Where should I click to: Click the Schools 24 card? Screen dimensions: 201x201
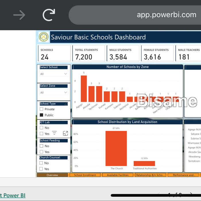click(54, 53)
